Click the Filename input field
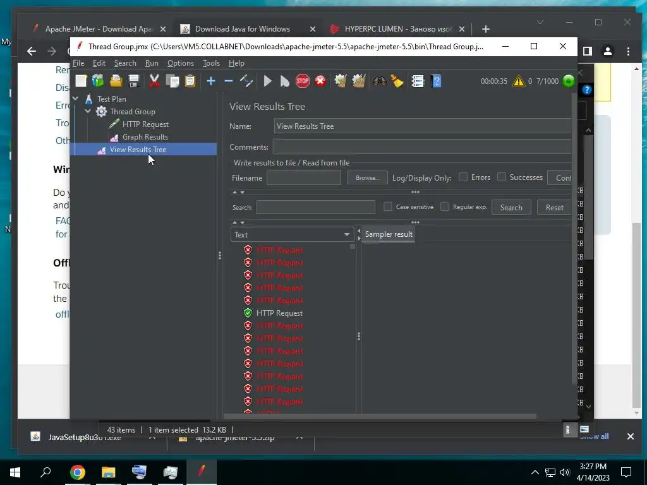This screenshot has height=485, width=647. (304, 177)
